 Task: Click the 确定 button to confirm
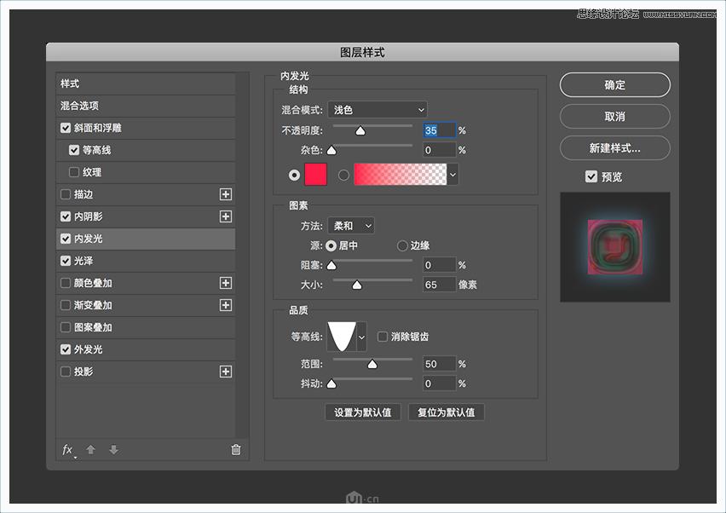(x=614, y=85)
